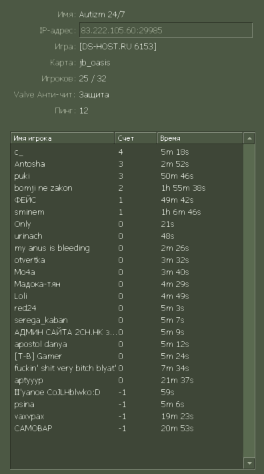Select the [T-B] Gamer player entry
The width and height of the screenshot is (264, 474).
click(127, 357)
